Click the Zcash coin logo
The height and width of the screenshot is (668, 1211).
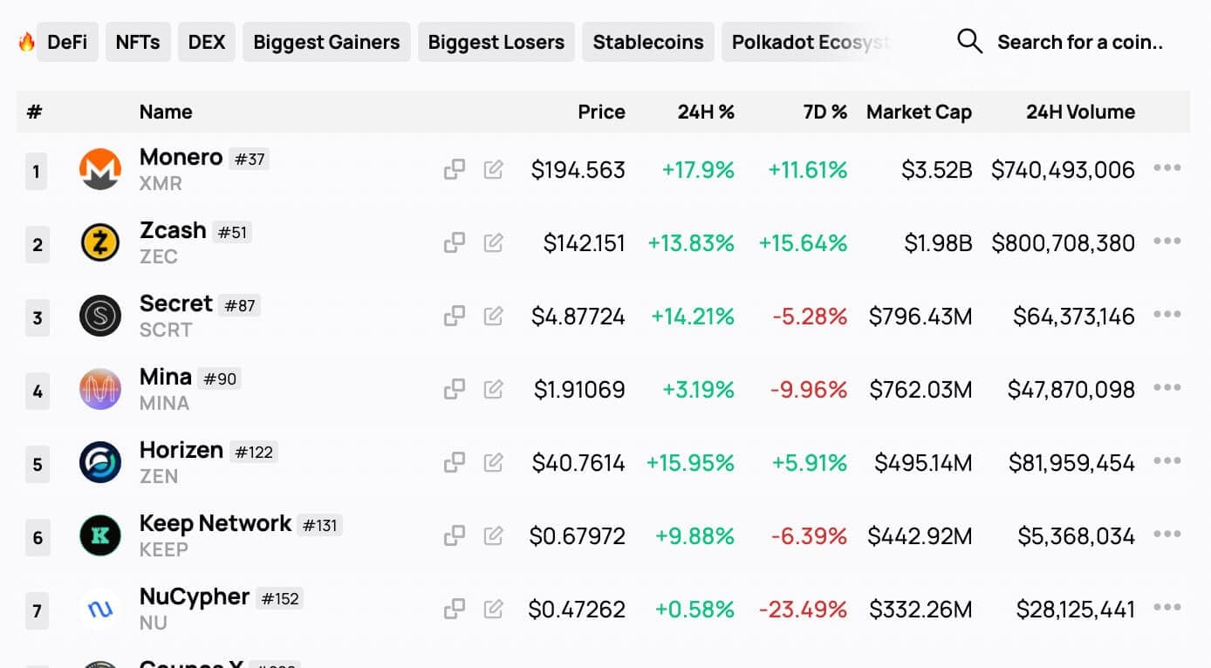[x=100, y=242]
